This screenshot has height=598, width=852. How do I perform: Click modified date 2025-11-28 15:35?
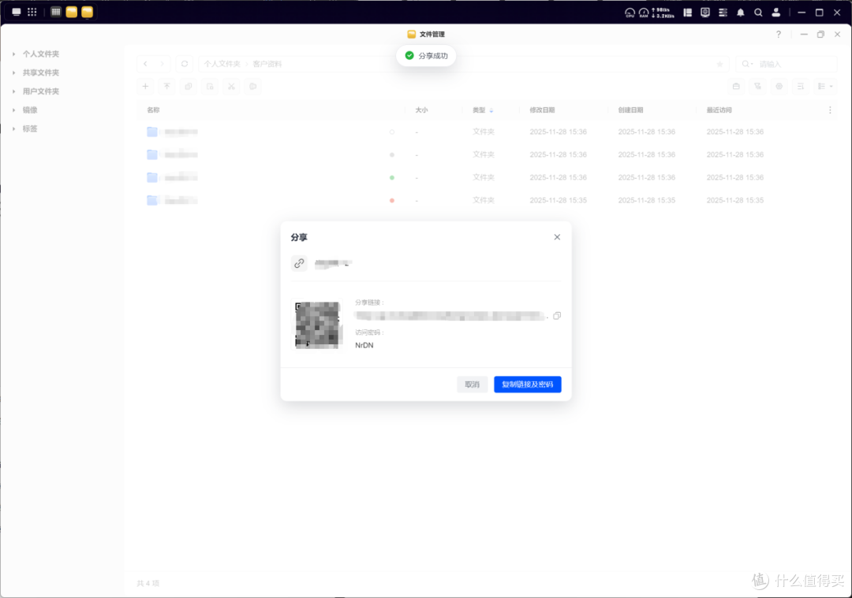558,200
